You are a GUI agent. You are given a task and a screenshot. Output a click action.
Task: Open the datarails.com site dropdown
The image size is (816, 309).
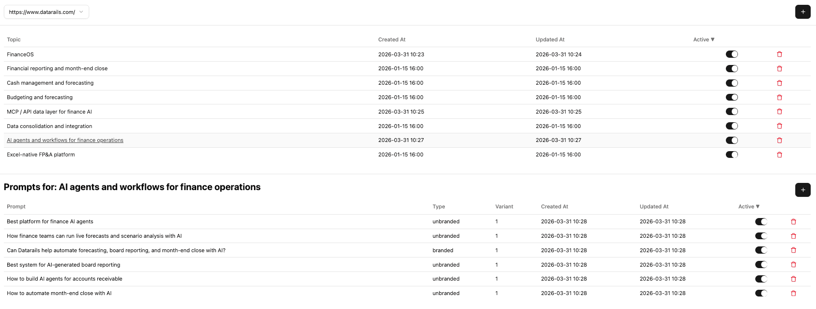click(46, 12)
